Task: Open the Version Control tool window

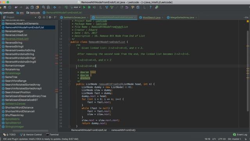Action: point(31,135)
